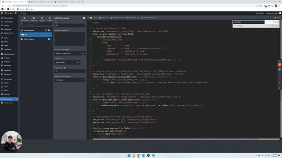Click the folder icon beside Cloud Snippets

click(49, 39)
